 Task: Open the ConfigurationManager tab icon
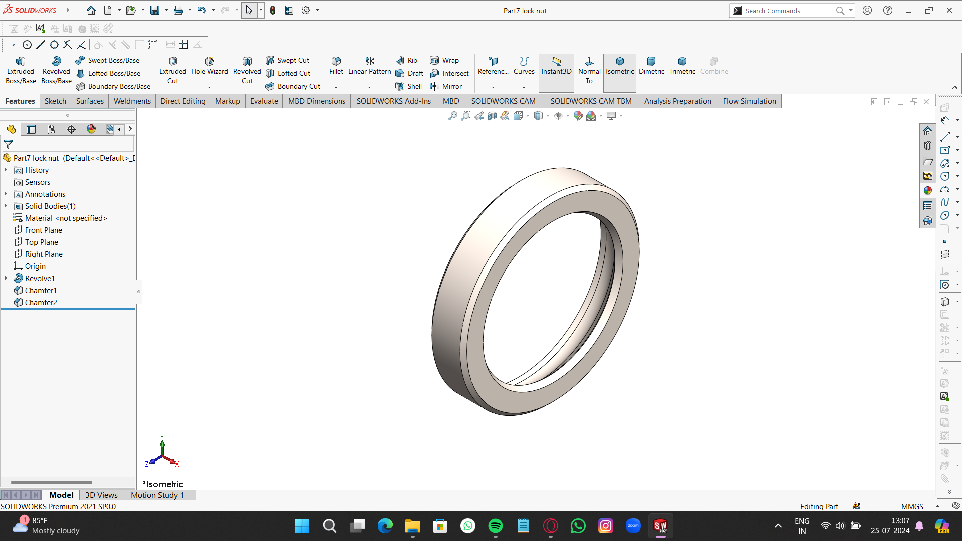click(51, 129)
